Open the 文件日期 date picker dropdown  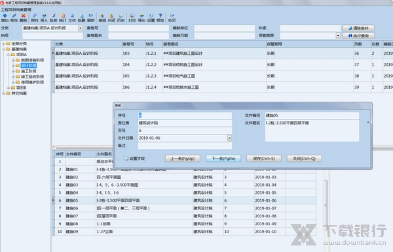click(x=229, y=138)
